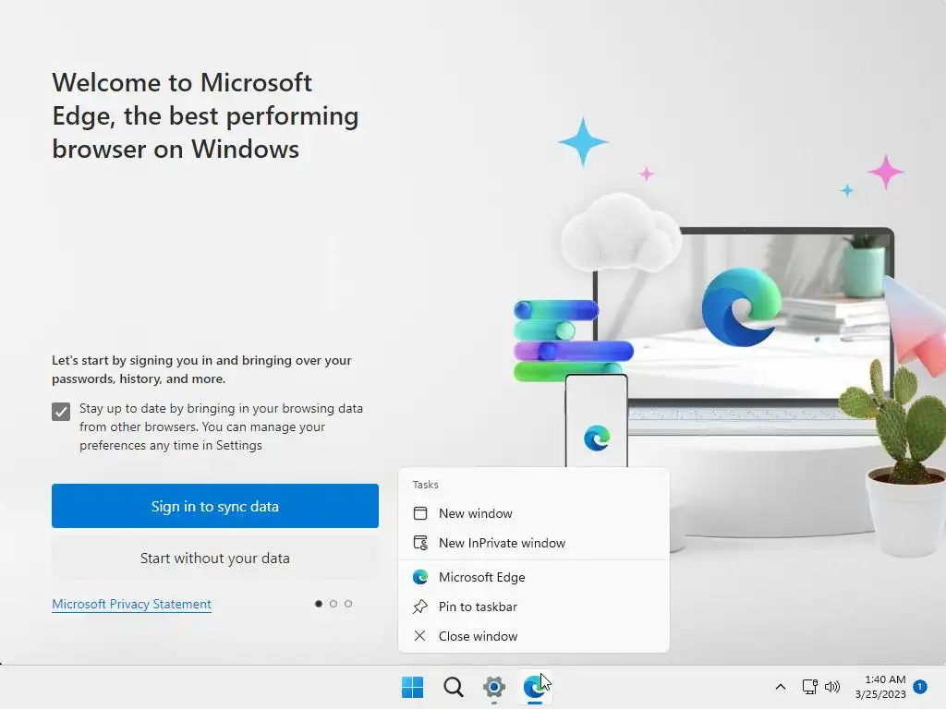Click Start without your data

pos(214,559)
